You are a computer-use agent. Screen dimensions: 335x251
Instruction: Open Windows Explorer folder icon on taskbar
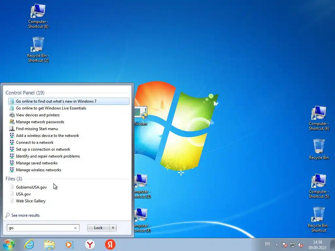[49, 245]
